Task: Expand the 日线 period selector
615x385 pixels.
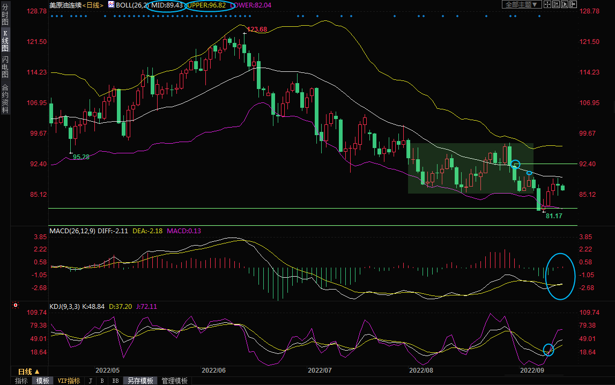Action: [29, 371]
